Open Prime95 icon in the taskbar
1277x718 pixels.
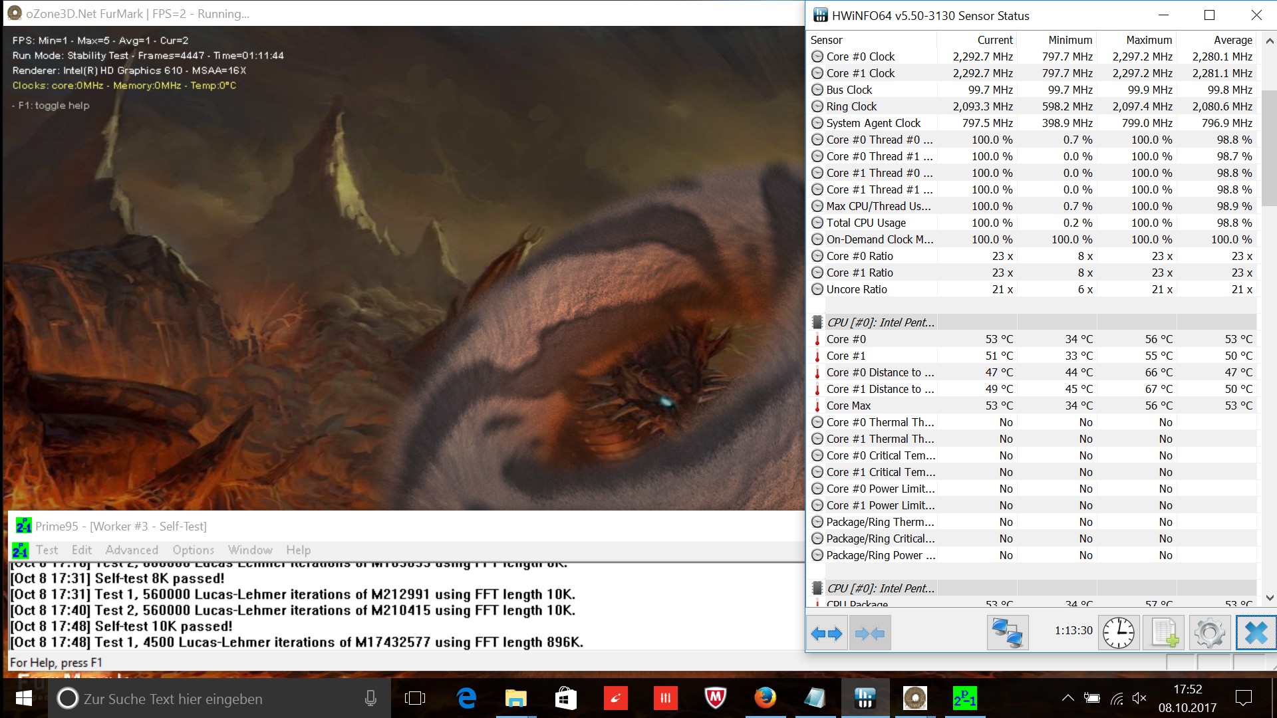pyautogui.click(x=964, y=699)
